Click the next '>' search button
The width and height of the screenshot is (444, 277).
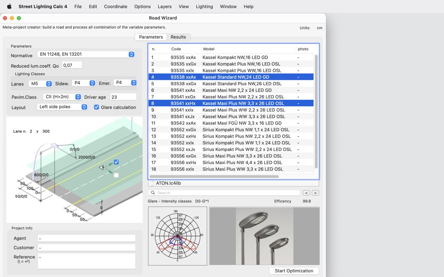(x=315, y=193)
